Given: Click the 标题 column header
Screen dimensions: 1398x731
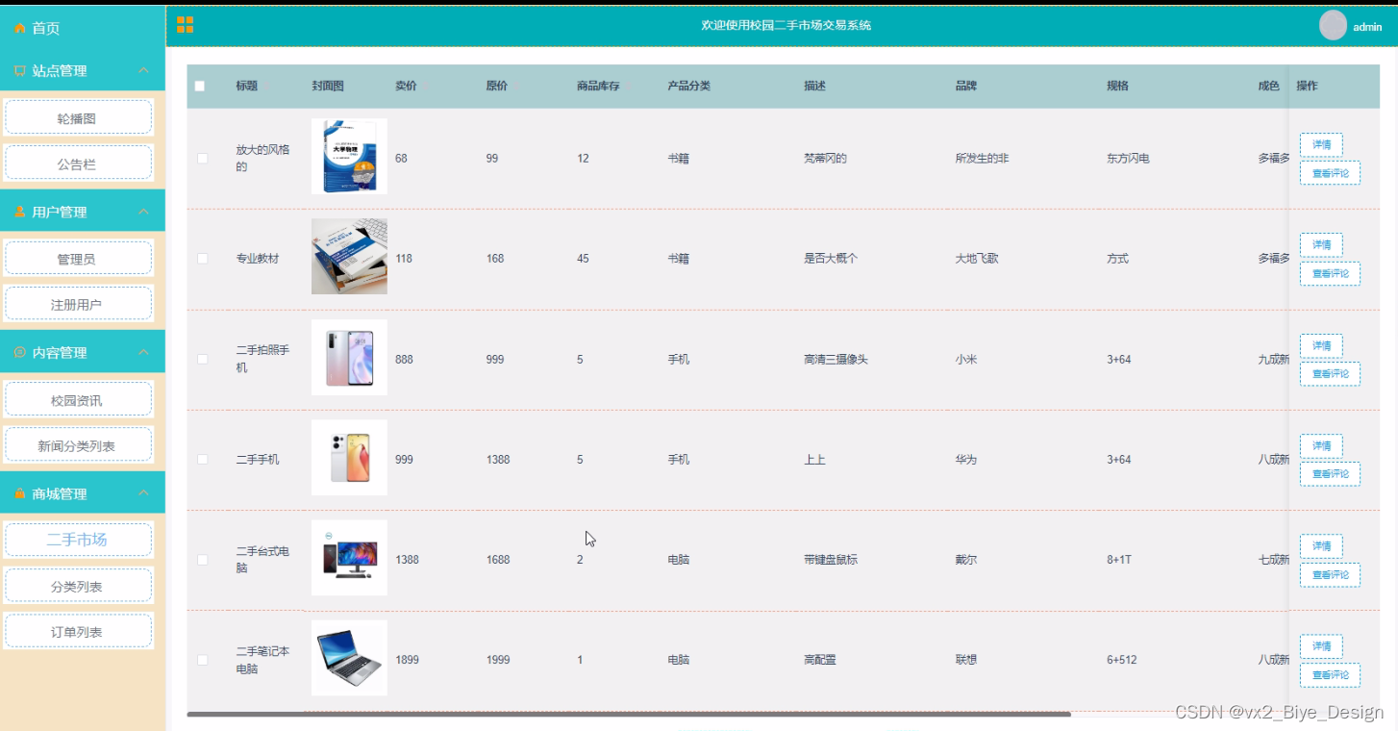Looking at the screenshot, I should 247,87.
